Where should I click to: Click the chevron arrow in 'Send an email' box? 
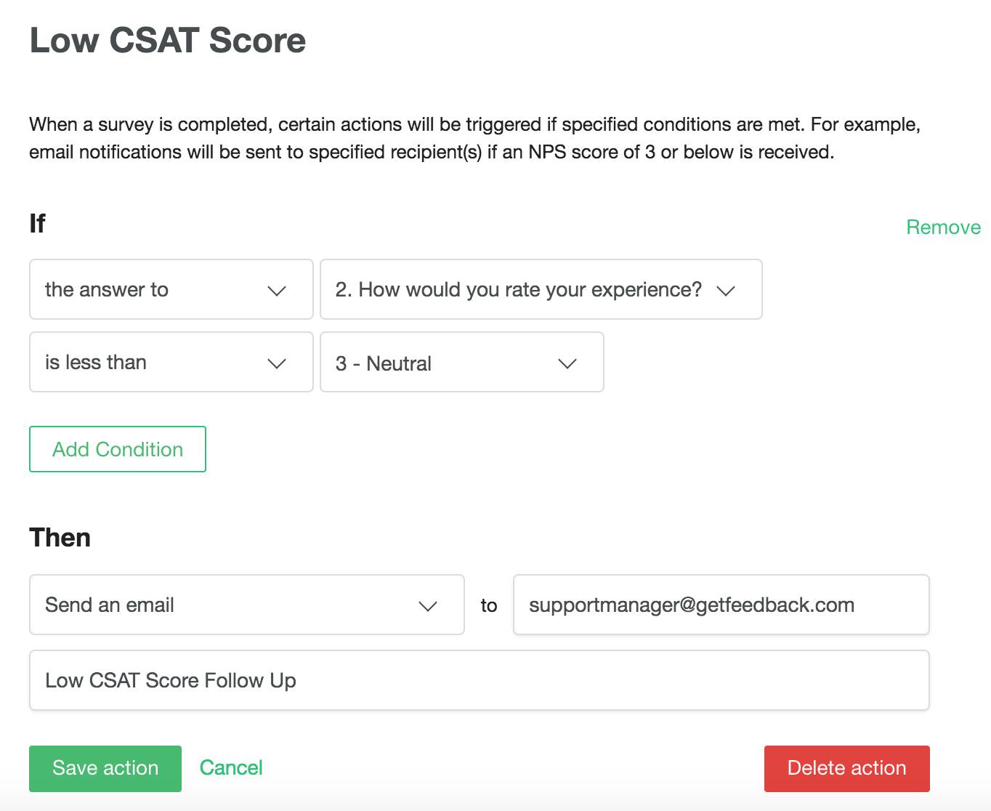click(428, 606)
